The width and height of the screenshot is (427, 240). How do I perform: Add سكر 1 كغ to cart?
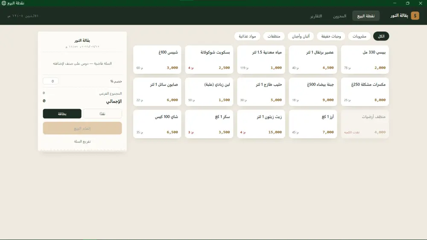[x=209, y=124]
